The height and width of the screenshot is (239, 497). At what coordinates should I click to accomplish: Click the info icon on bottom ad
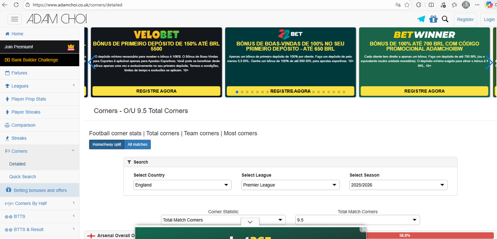point(364,229)
